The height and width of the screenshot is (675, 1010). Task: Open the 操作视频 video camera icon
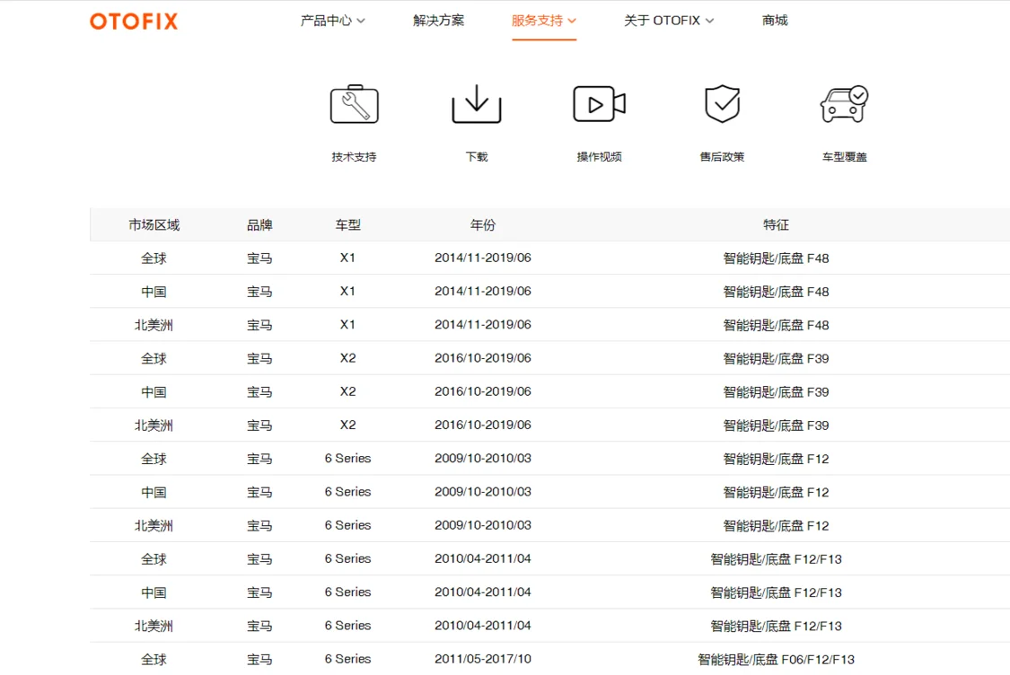click(599, 104)
